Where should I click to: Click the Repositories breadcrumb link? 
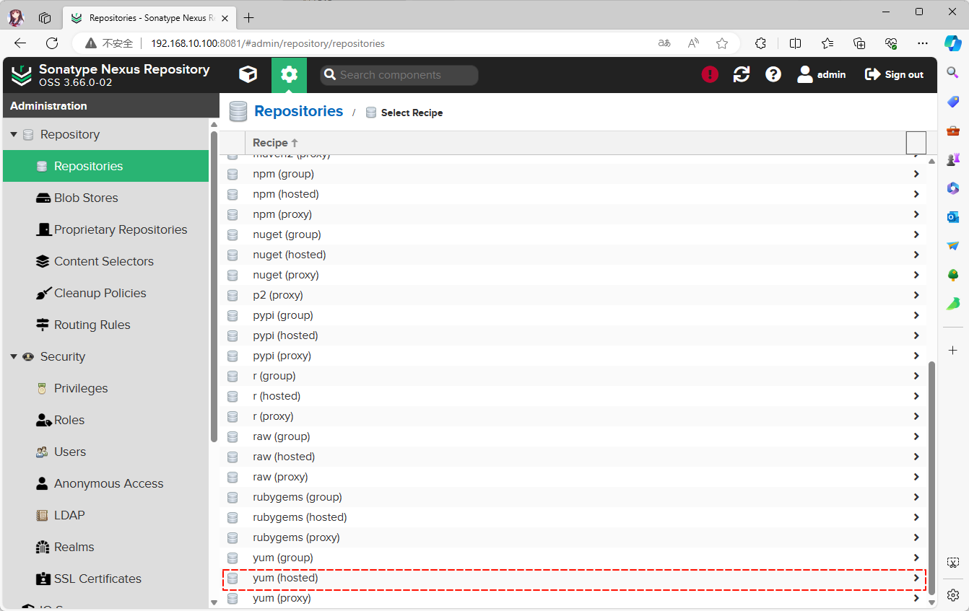(x=298, y=112)
